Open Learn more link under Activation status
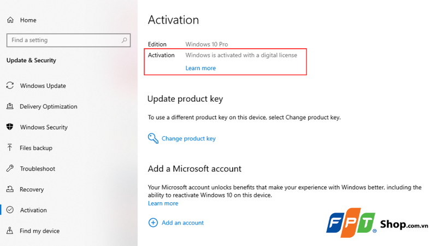 pos(200,68)
